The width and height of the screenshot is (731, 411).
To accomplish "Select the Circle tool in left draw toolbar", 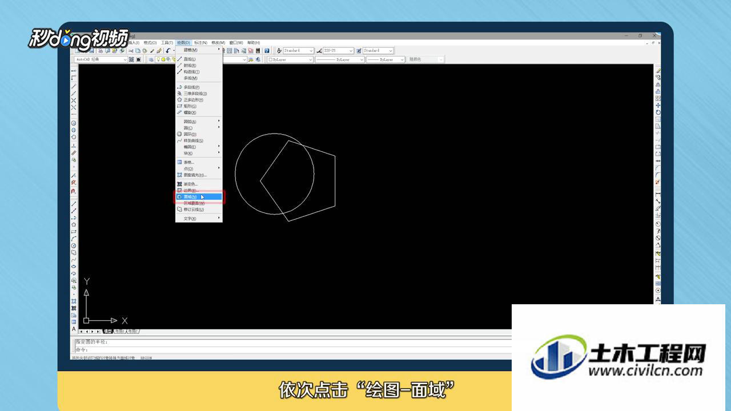I will [74, 245].
